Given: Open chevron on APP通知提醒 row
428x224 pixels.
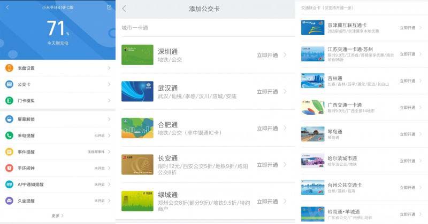Looking at the screenshot, I should [109, 185].
